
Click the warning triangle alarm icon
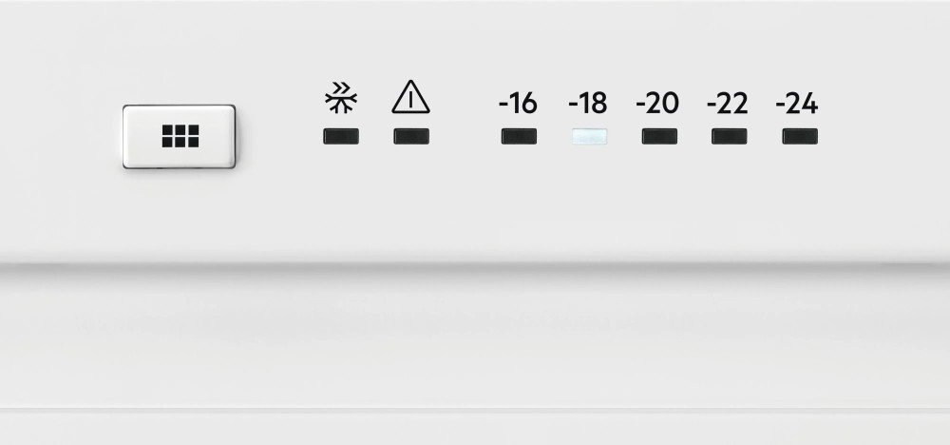(x=410, y=97)
